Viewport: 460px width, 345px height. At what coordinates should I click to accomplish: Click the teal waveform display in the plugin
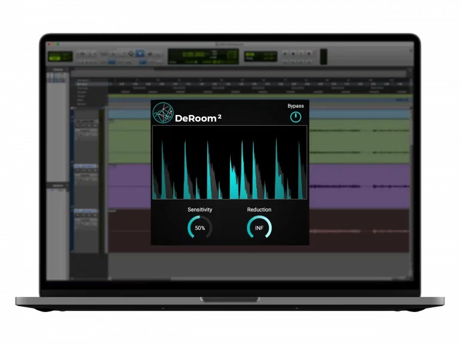coord(229,162)
